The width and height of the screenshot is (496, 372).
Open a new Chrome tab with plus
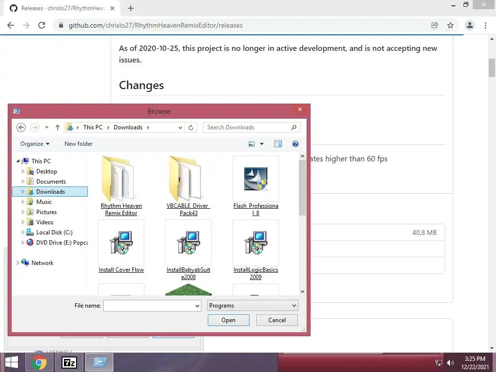pyautogui.click(x=131, y=8)
